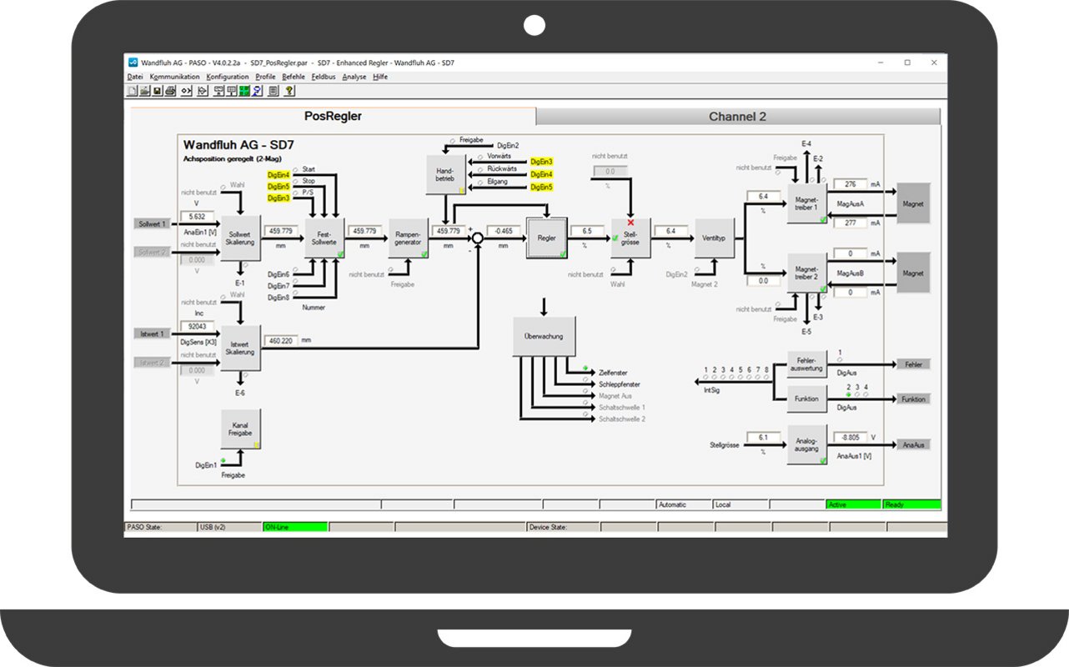The image size is (1069, 667).
Task: Open the Sollwert Skalierung block
Action: [240, 238]
